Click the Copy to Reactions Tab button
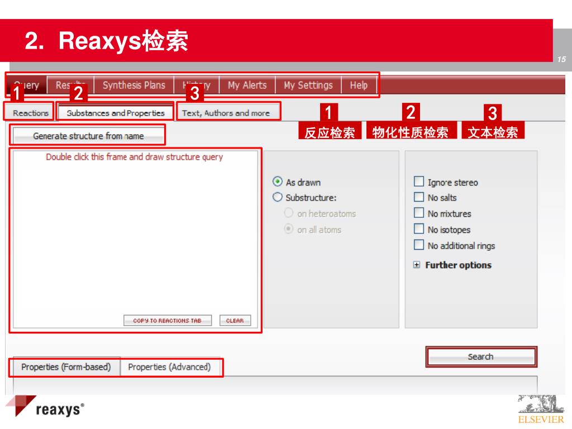Screen dimensions: 572x429 pos(168,320)
